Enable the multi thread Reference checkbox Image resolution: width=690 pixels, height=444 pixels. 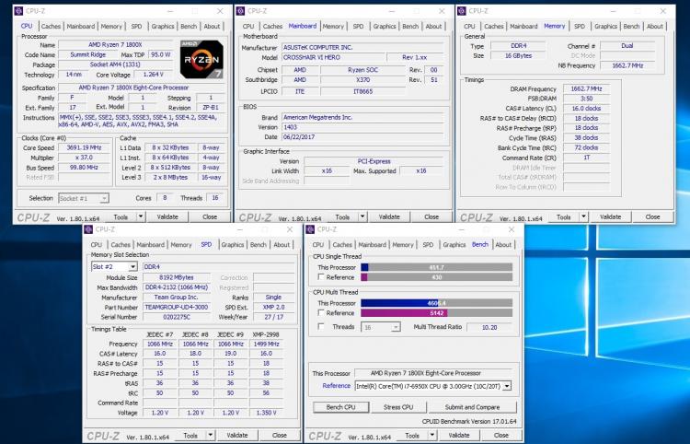coord(321,313)
